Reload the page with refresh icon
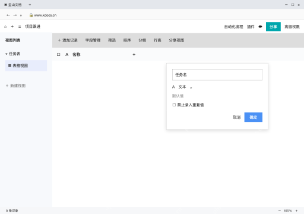Screen dimensions: 304x214 tap(21, 15)
